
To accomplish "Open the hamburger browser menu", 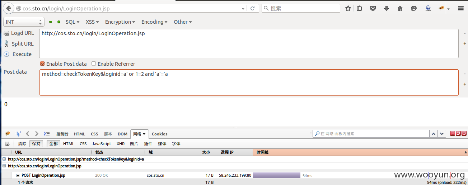I will pyautogui.click(x=461, y=8).
